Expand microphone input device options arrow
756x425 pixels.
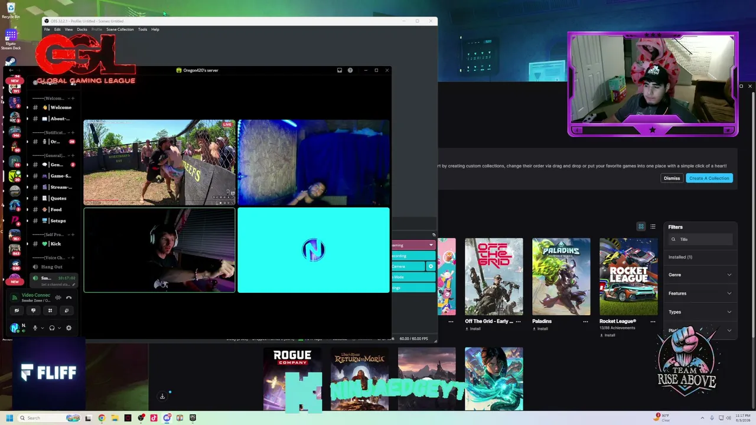(42, 328)
